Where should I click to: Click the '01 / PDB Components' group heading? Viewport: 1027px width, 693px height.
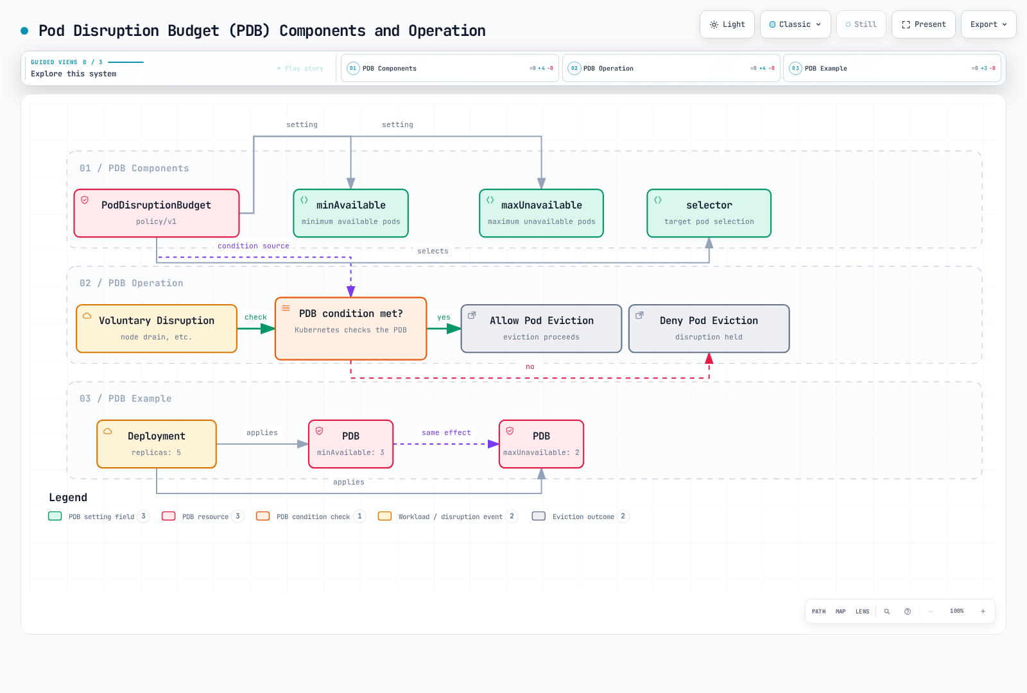point(134,168)
